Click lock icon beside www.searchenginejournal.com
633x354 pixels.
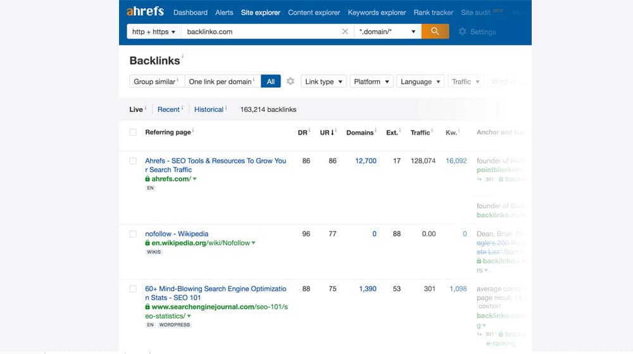point(147,307)
